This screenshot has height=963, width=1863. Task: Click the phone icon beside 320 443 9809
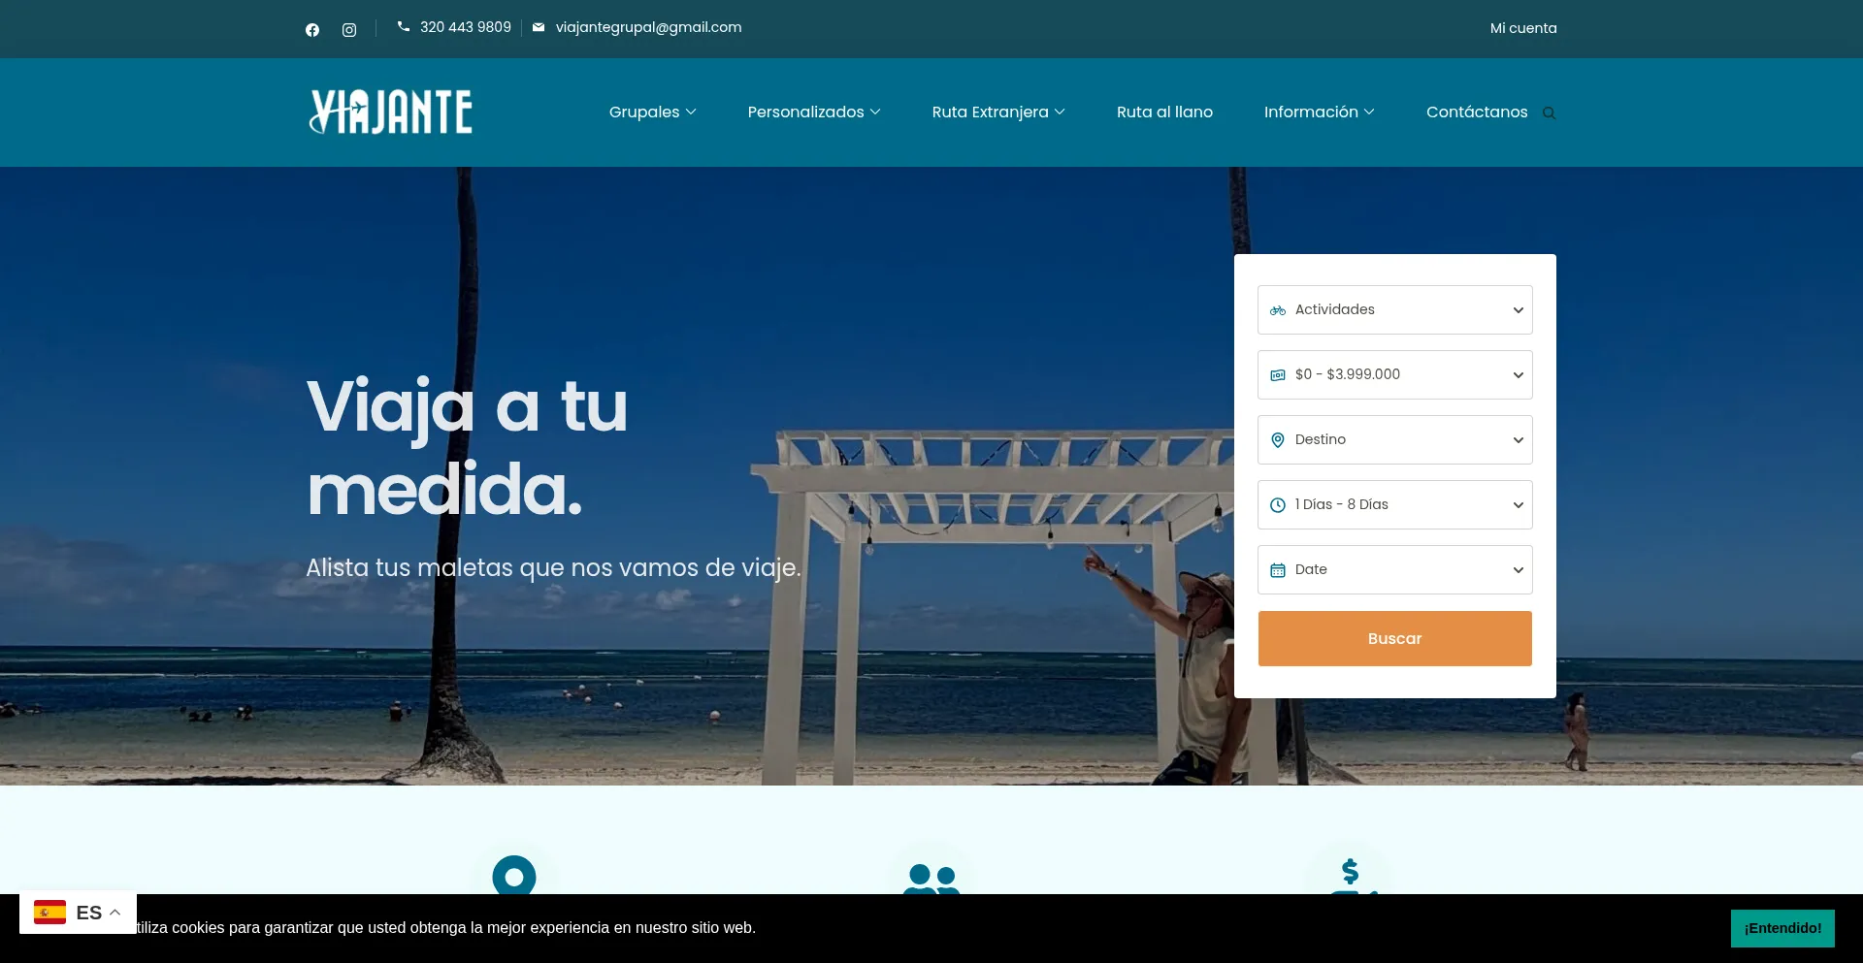point(404,27)
